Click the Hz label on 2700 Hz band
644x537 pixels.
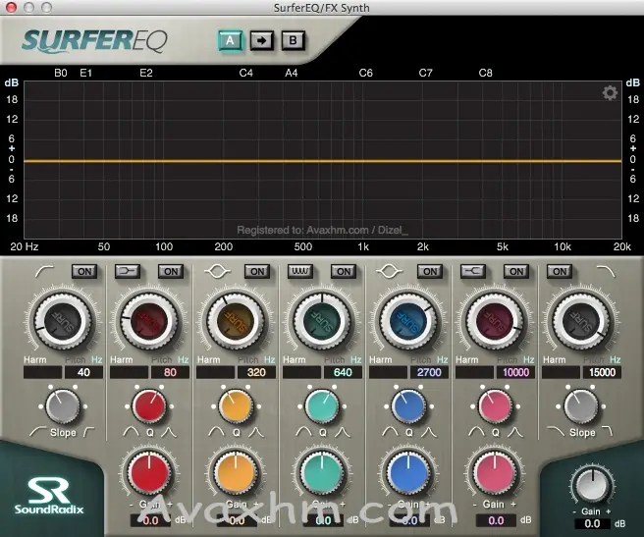(443, 360)
